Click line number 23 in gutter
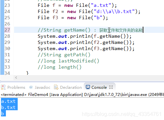Viewport: 164px width, 120px height. [7, 5]
